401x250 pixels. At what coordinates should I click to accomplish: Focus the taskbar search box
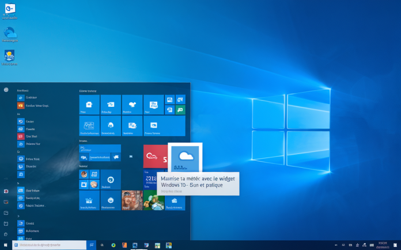(x=49, y=245)
